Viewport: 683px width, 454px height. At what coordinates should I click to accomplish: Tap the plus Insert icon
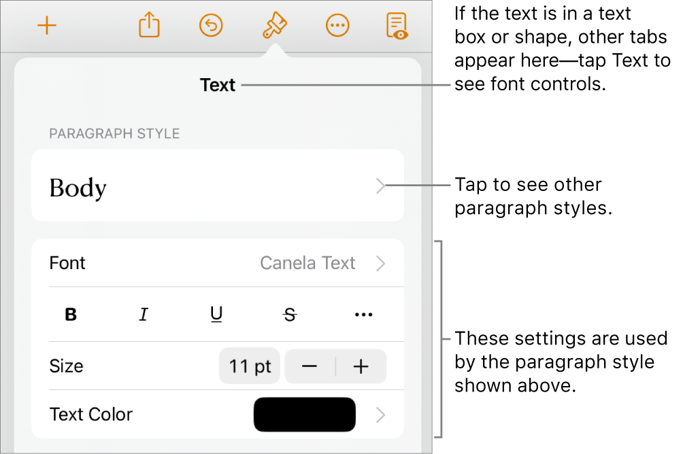click(x=47, y=26)
